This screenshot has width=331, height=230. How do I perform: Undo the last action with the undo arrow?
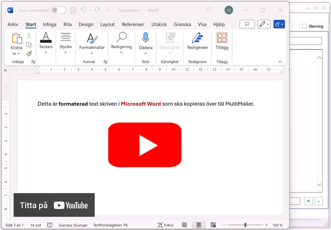pos(84,10)
